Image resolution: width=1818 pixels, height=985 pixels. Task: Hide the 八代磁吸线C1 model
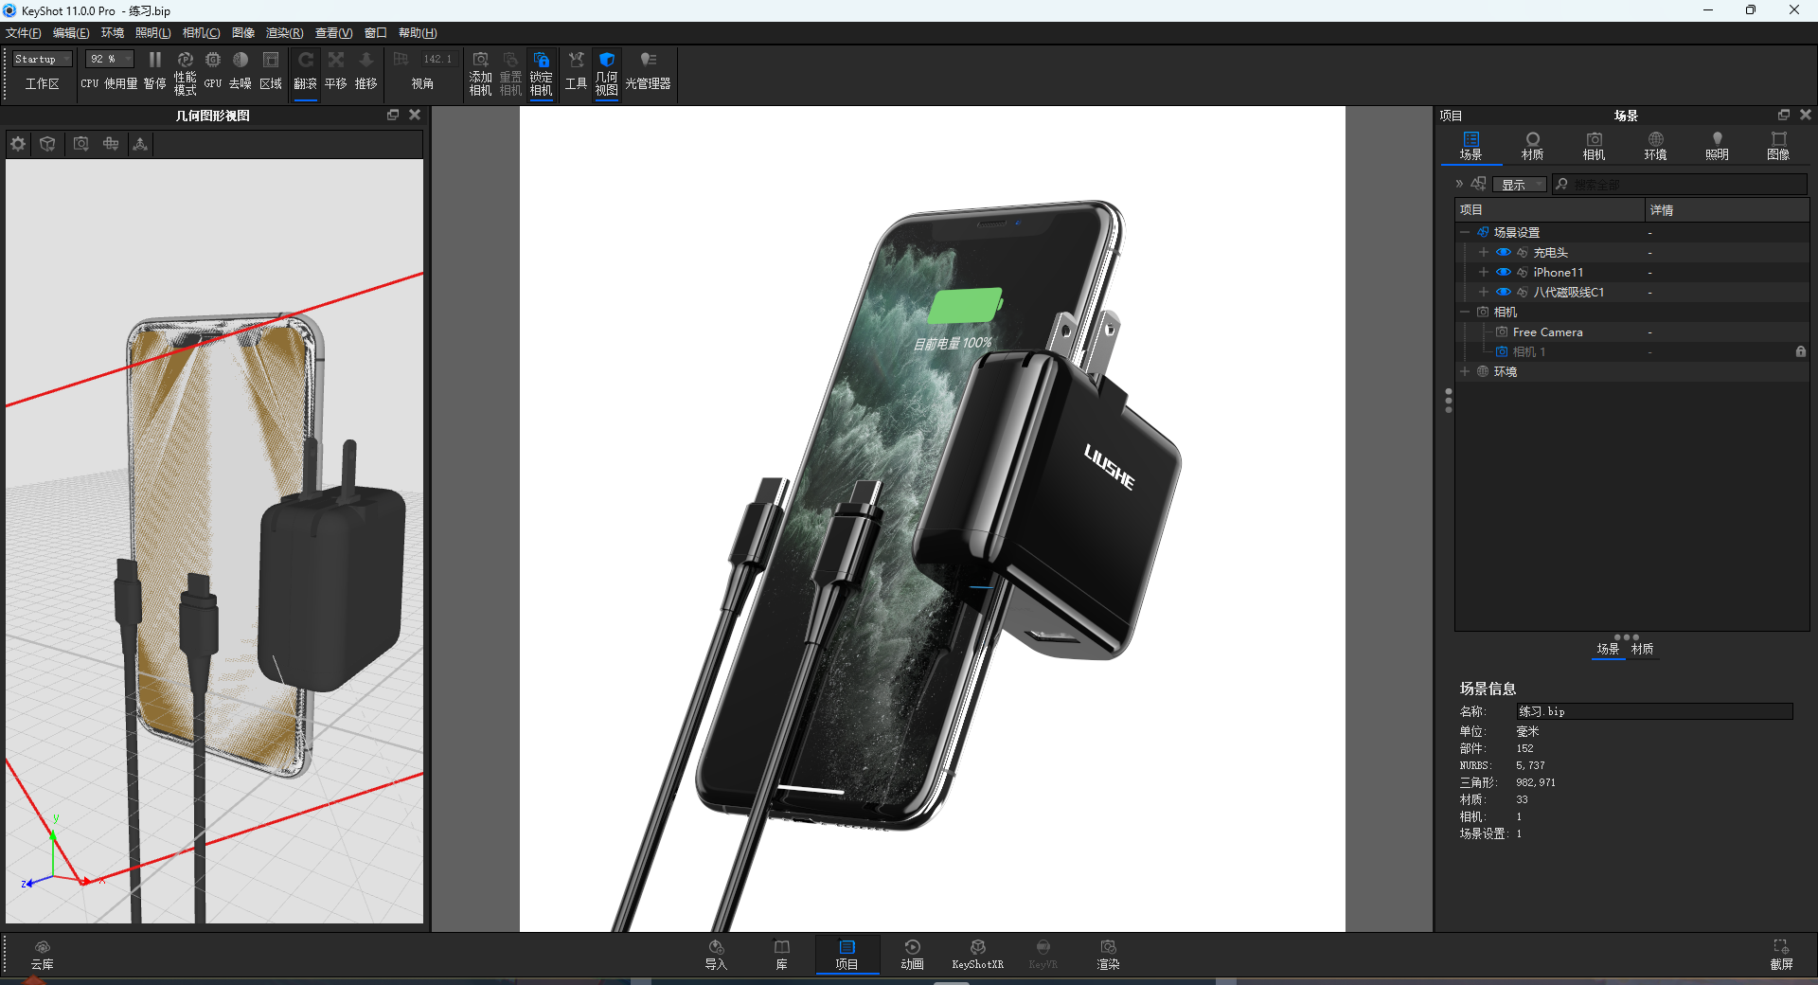pyautogui.click(x=1503, y=292)
